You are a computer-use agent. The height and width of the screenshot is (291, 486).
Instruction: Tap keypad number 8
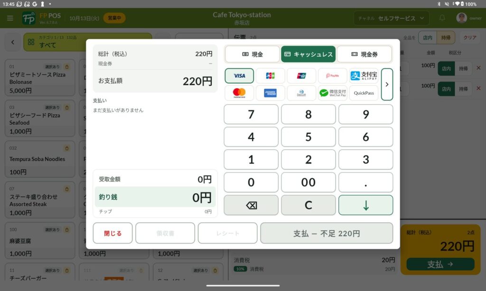(308, 114)
